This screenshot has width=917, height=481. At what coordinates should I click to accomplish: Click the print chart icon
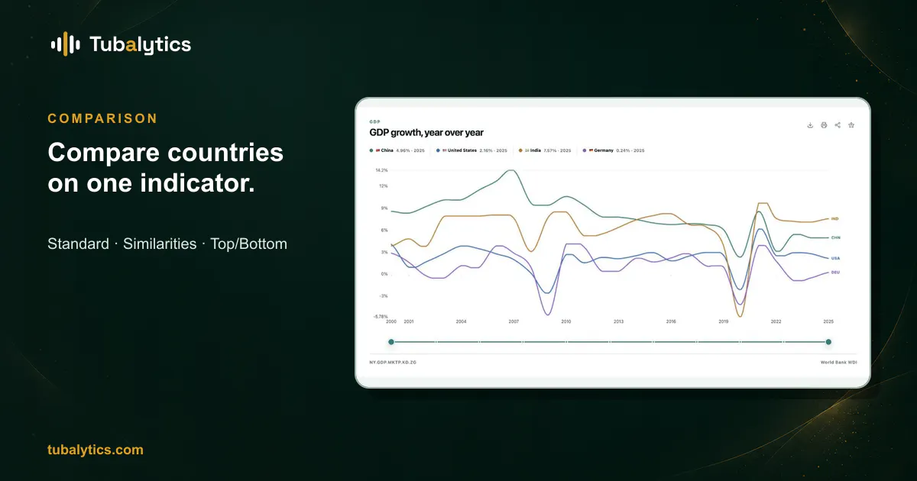824,125
